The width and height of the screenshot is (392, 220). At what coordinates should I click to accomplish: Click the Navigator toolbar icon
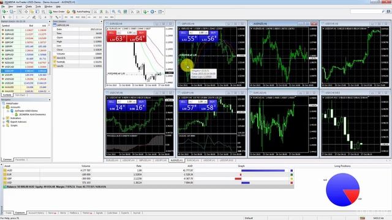point(32,12)
